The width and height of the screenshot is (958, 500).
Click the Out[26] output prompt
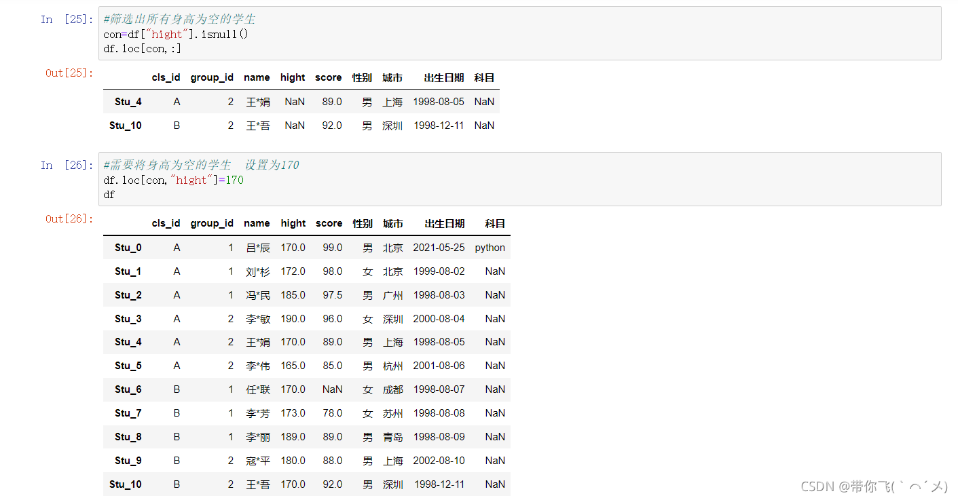(69, 218)
